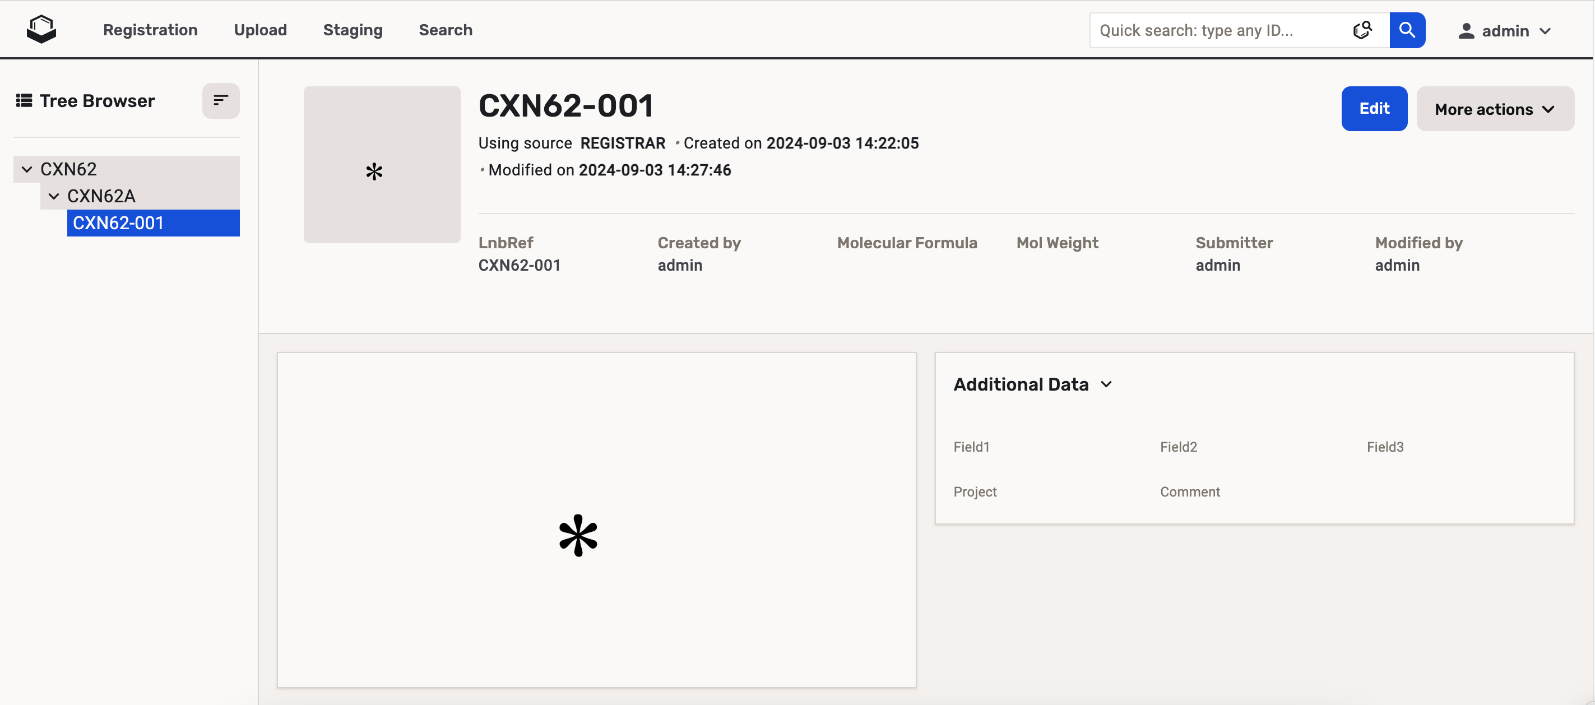This screenshot has width=1595, height=705.
Task: Collapse the CXN62A tree node
Action: pos(54,196)
